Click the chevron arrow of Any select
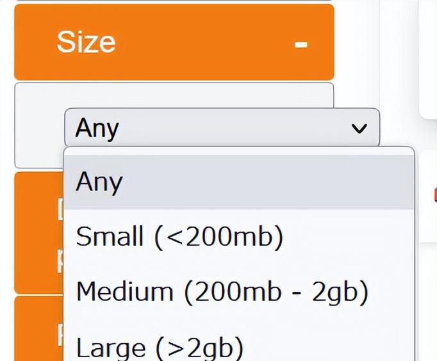Image resolution: width=437 pixels, height=361 pixels. point(360,129)
